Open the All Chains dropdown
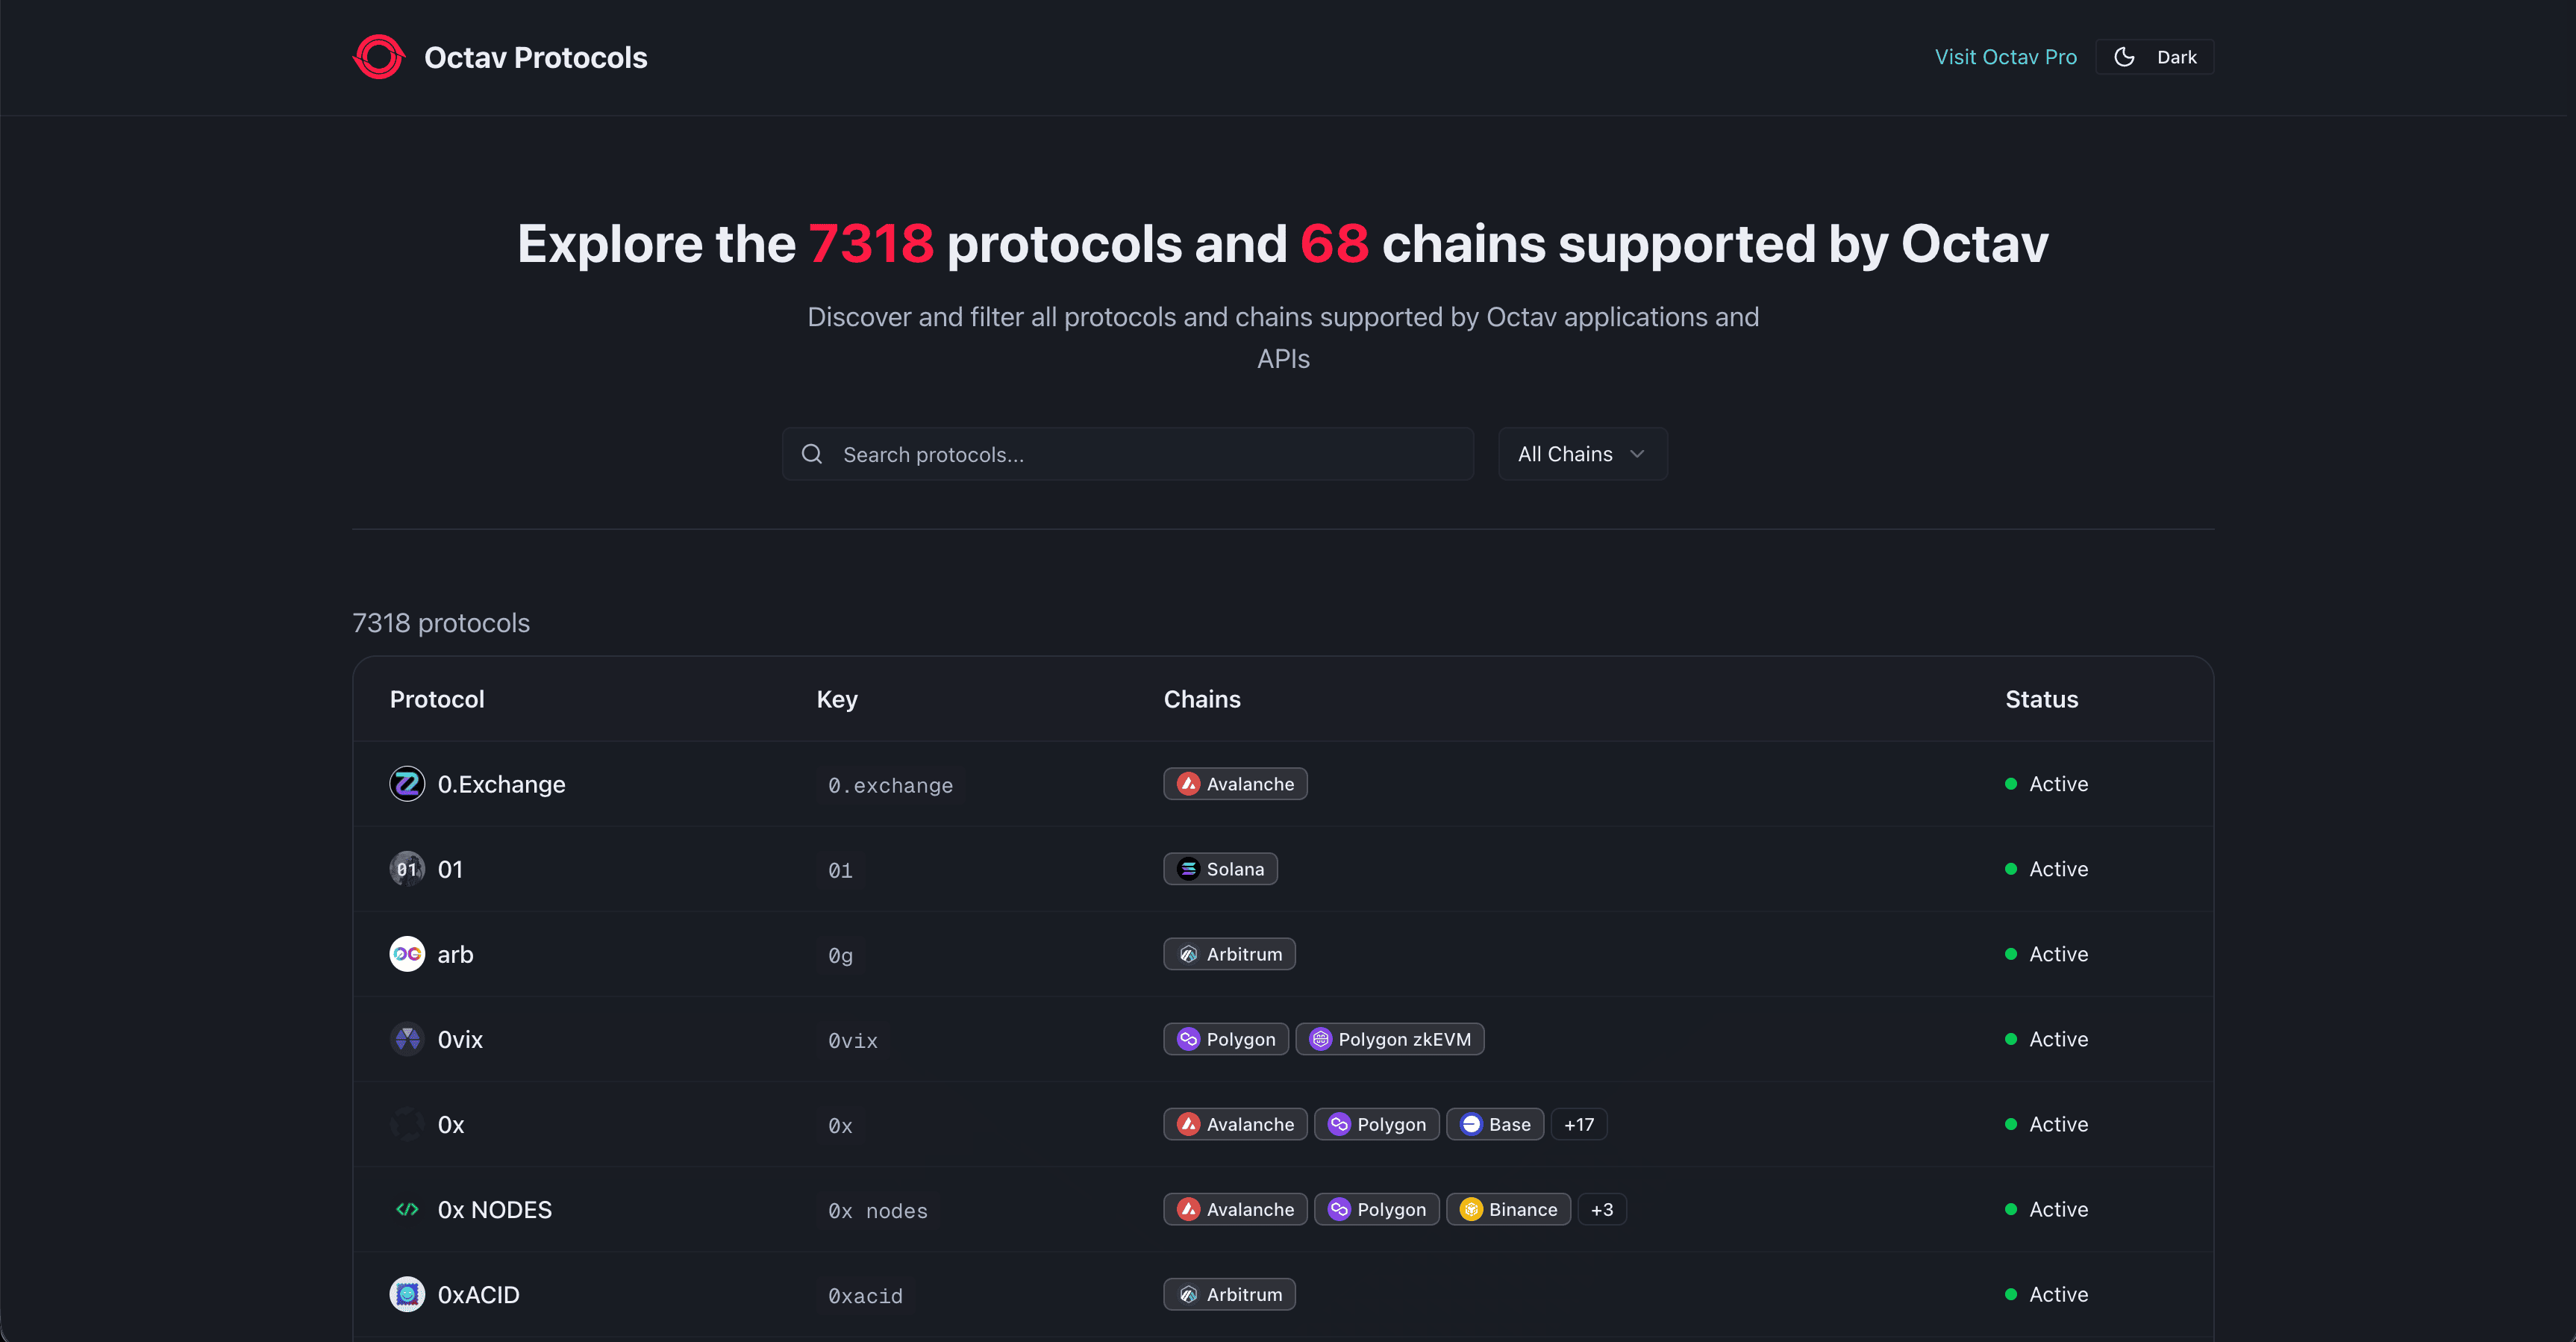This screenshot has width=2576, height=1342. [1582, 453]
